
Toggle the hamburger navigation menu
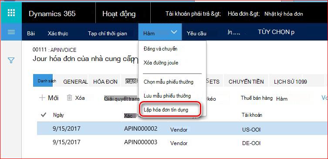click(11, 32)
